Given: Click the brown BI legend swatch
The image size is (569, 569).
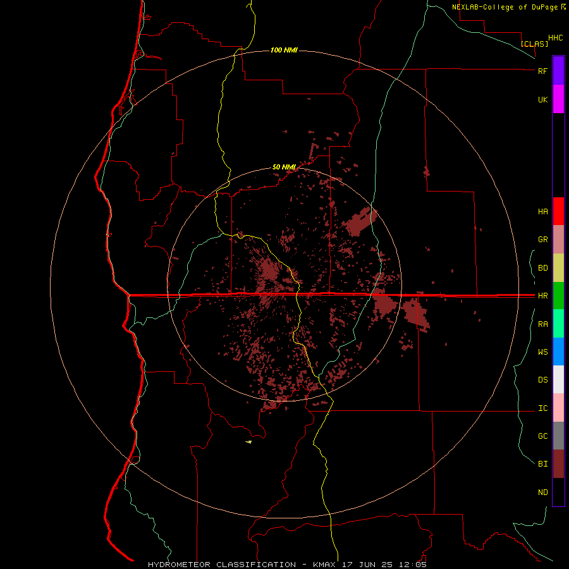Looking at the screenshot, I should [x=558, y=464].
